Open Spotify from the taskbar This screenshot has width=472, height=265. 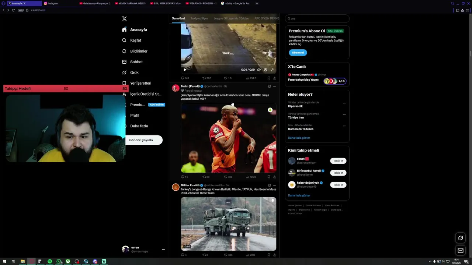point(50,261)
